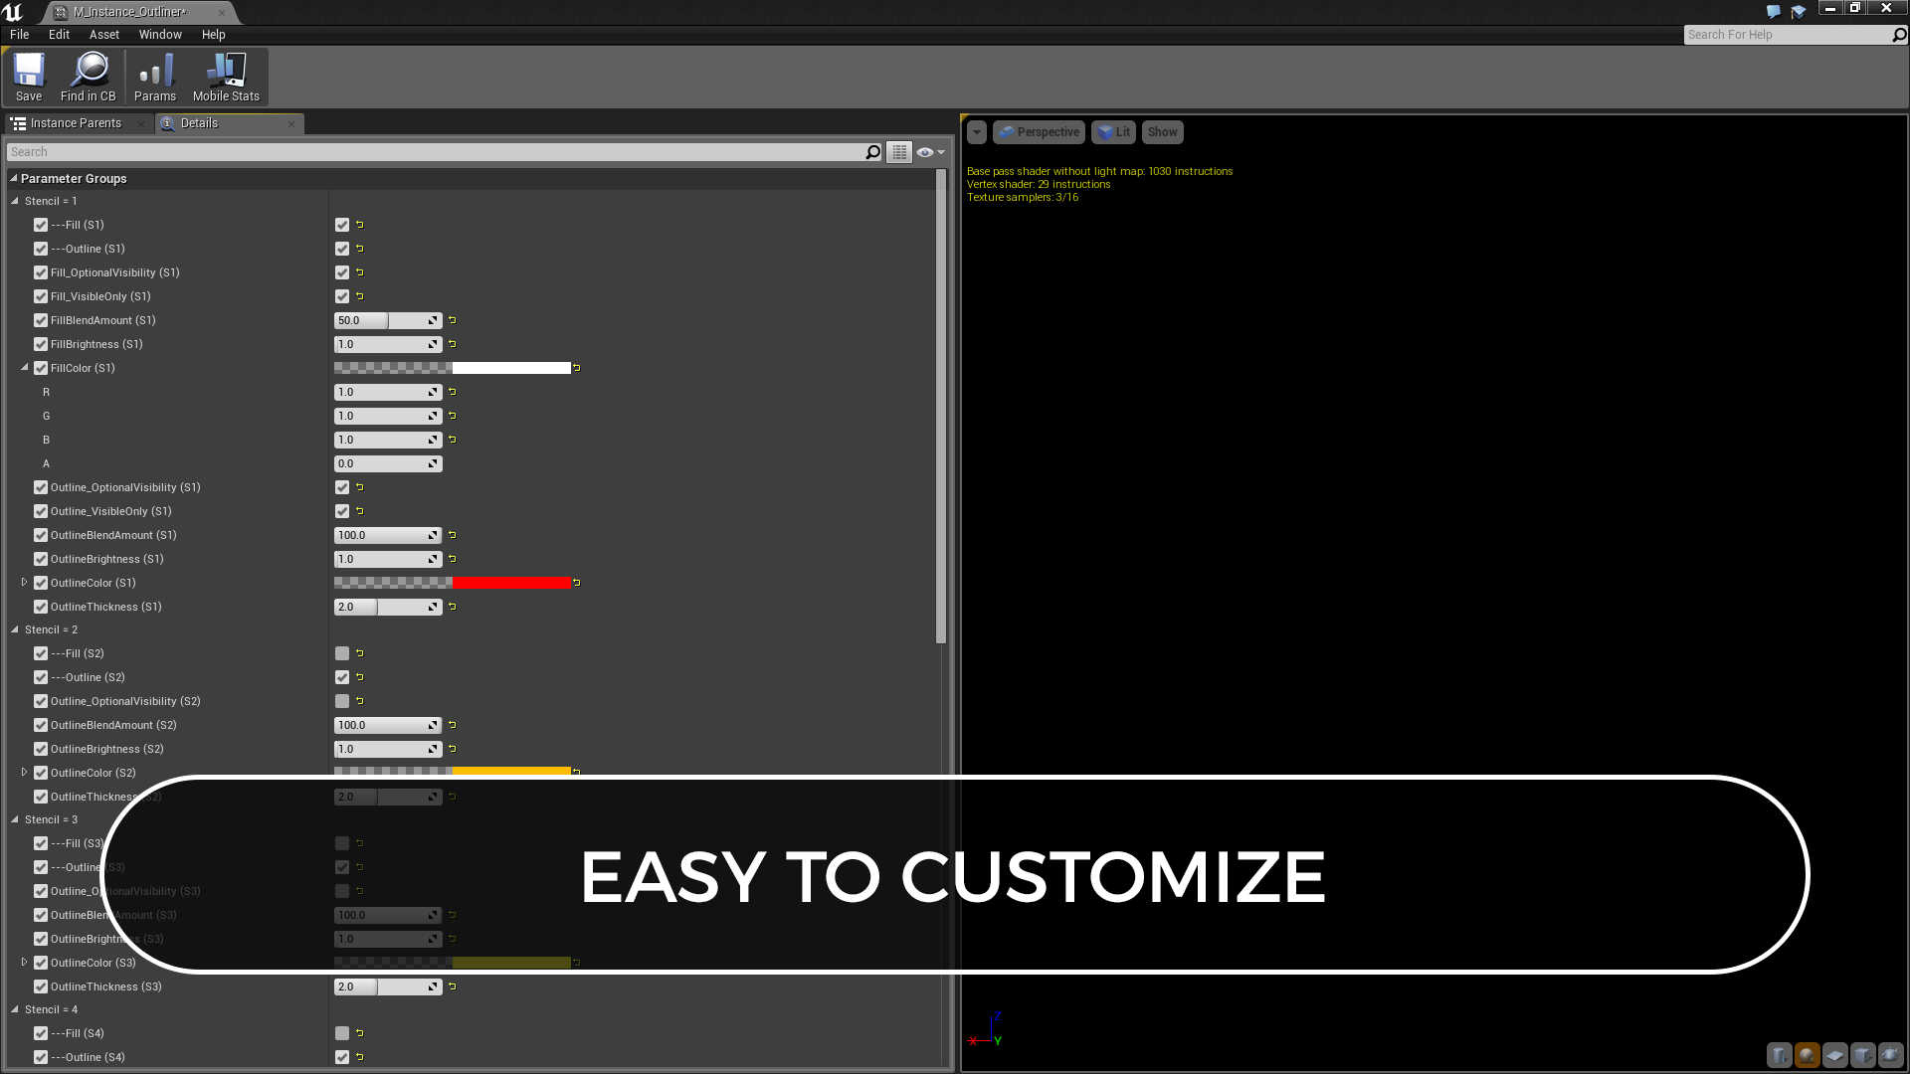Click the Search For Help magnifier icon
Image resolution: width=1910 pixels, height=1074 pixels.
(1899, 35)
